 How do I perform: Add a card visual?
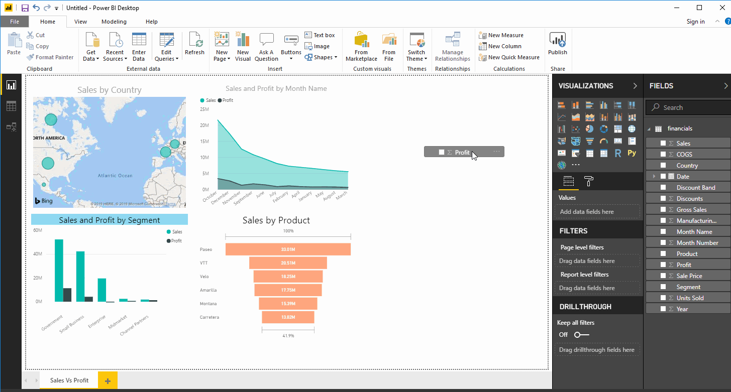[x=618, y=141]
